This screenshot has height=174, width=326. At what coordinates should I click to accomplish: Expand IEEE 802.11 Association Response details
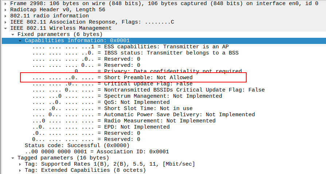pyautogui.click(x=5, y=22)
